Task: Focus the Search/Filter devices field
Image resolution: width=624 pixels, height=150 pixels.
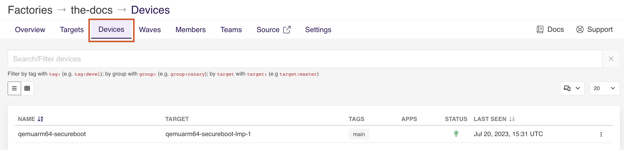Action: click(x=305, y=59)
